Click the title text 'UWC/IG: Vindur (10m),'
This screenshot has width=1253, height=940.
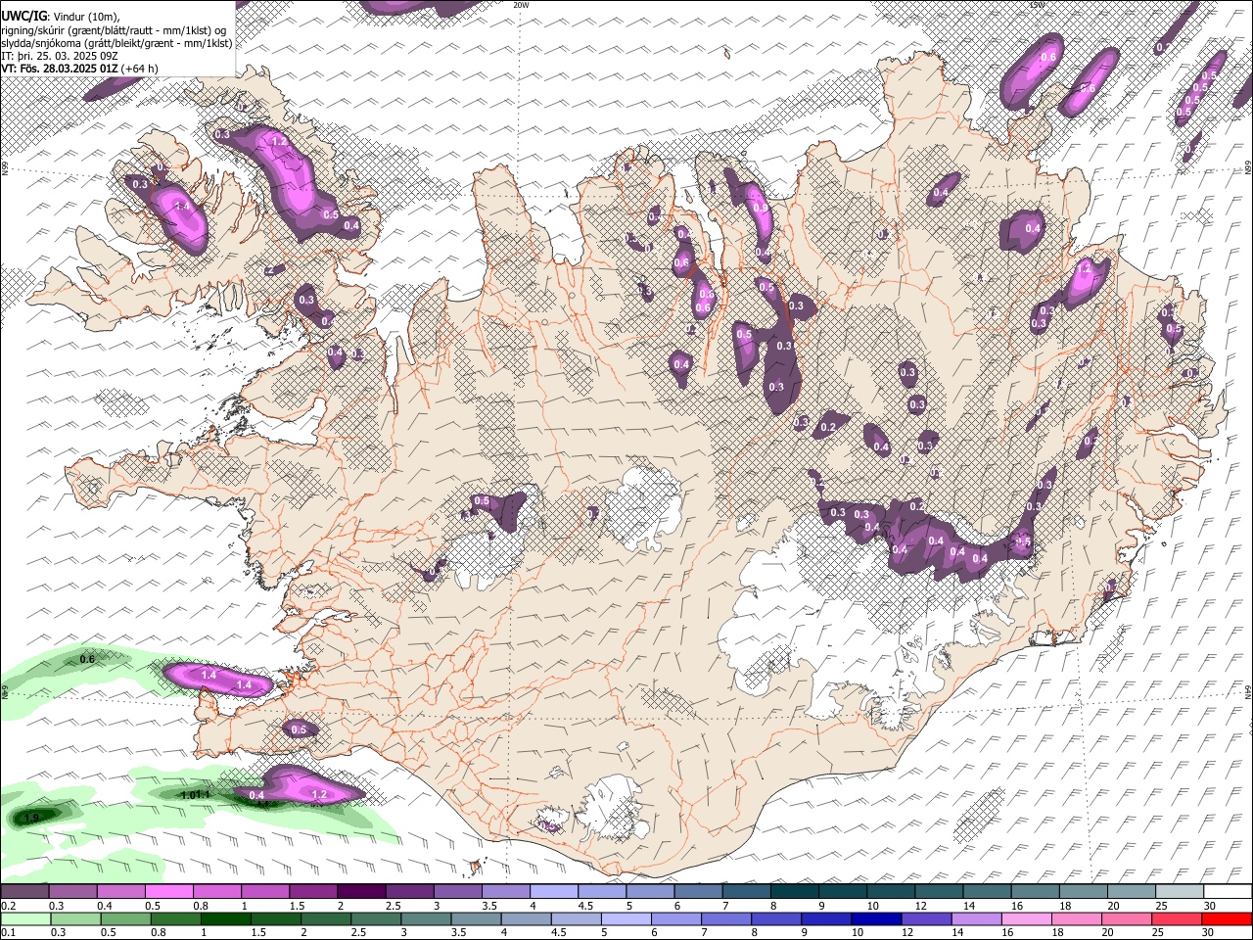click(59, 16)
